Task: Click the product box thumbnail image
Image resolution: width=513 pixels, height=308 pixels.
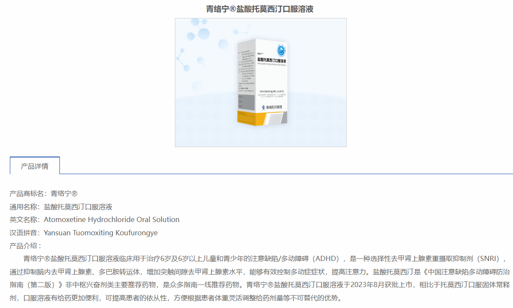Action: tap(260, 83)
